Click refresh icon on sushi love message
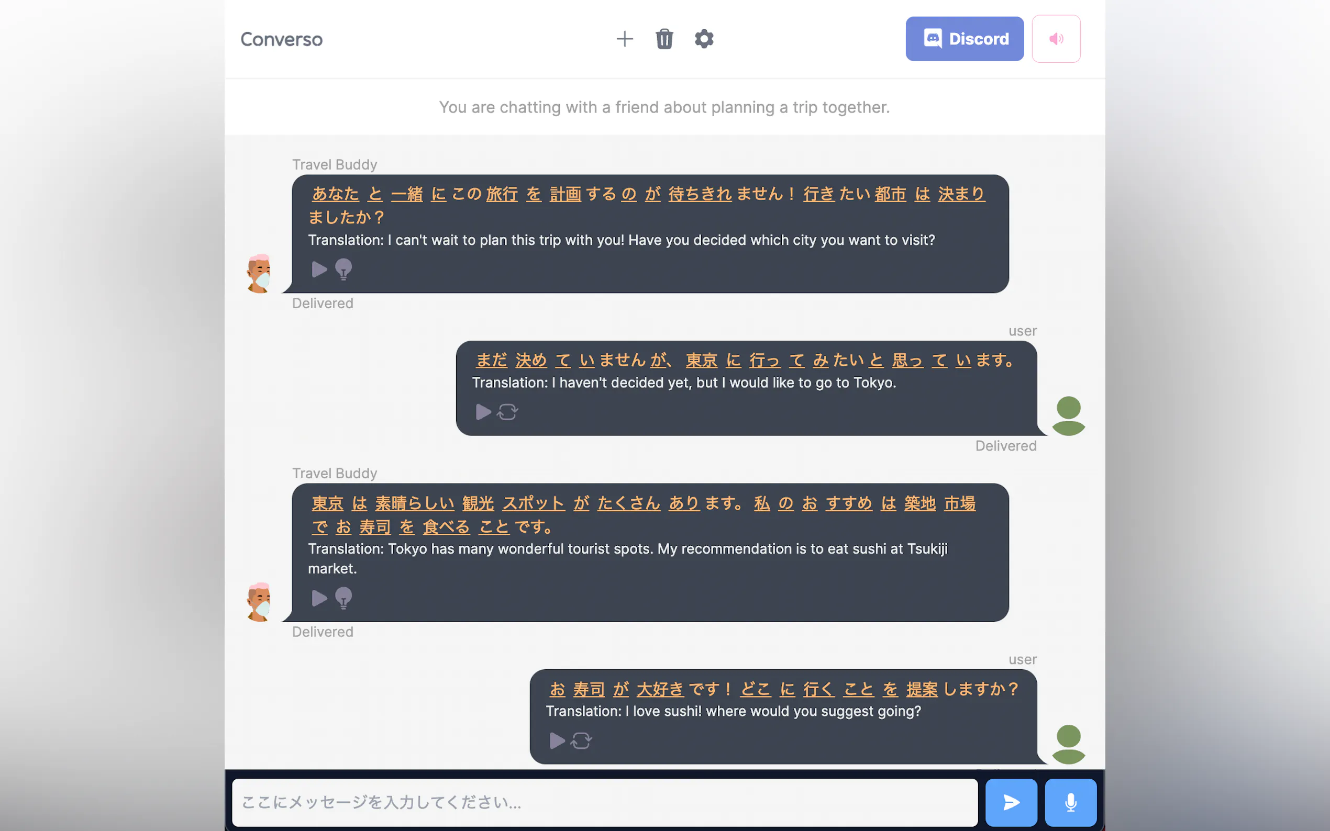The image size is (1330, 831). [x=581, y=741]
